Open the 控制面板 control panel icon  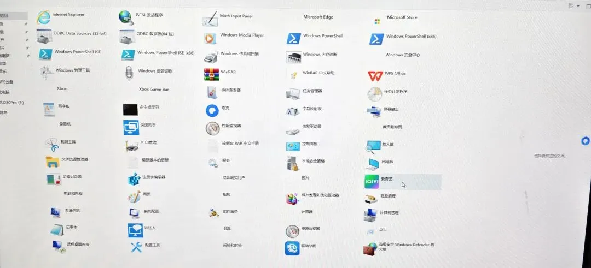[x=293, y=146]
